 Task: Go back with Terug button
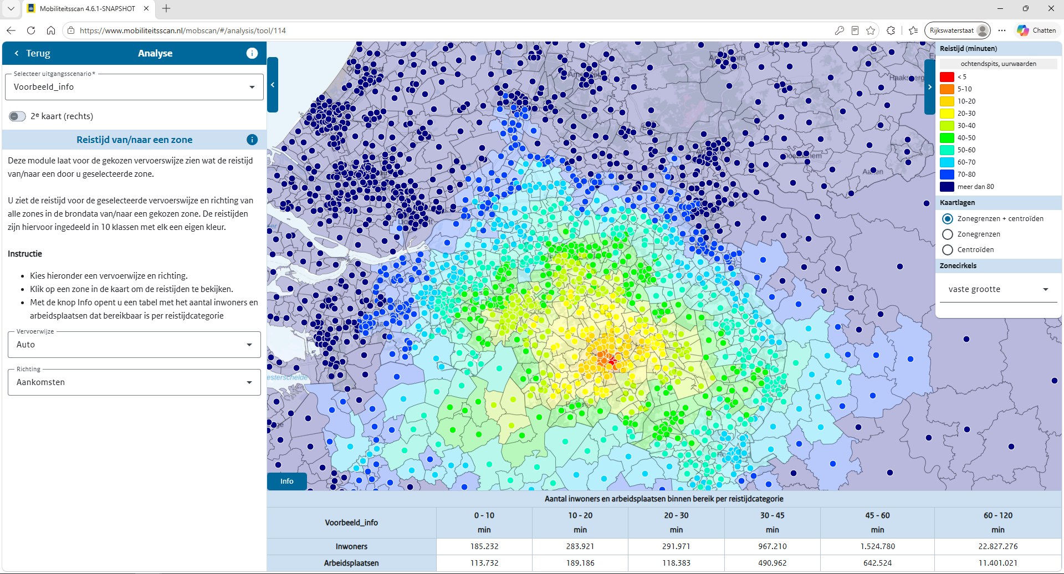point(32,53)
